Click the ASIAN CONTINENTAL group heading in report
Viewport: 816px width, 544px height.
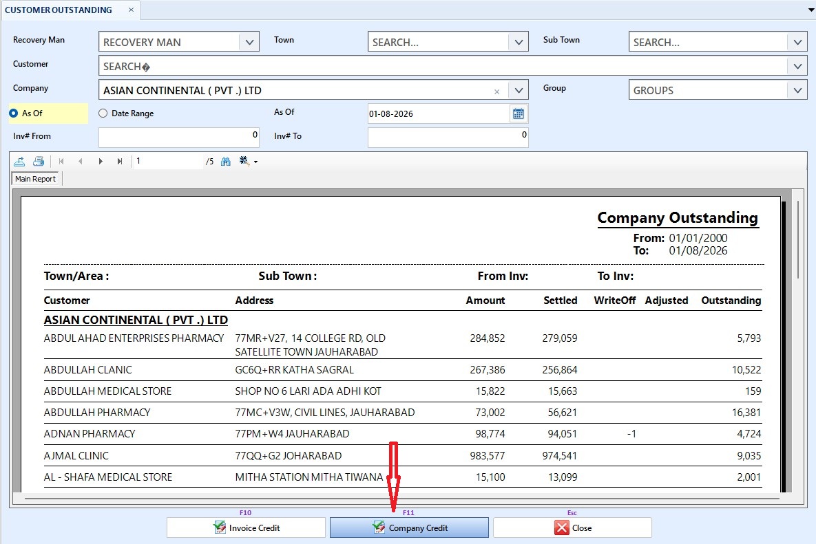(136, 320)
